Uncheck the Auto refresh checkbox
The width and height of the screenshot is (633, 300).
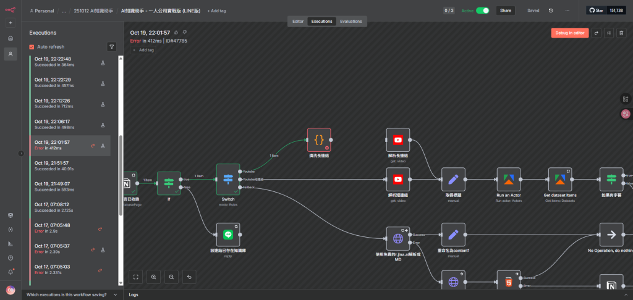pyautogui.click(x=32, y=47)
